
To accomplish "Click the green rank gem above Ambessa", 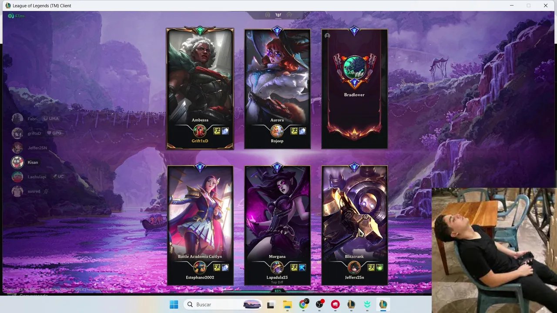I will click(x=200, y=30).
